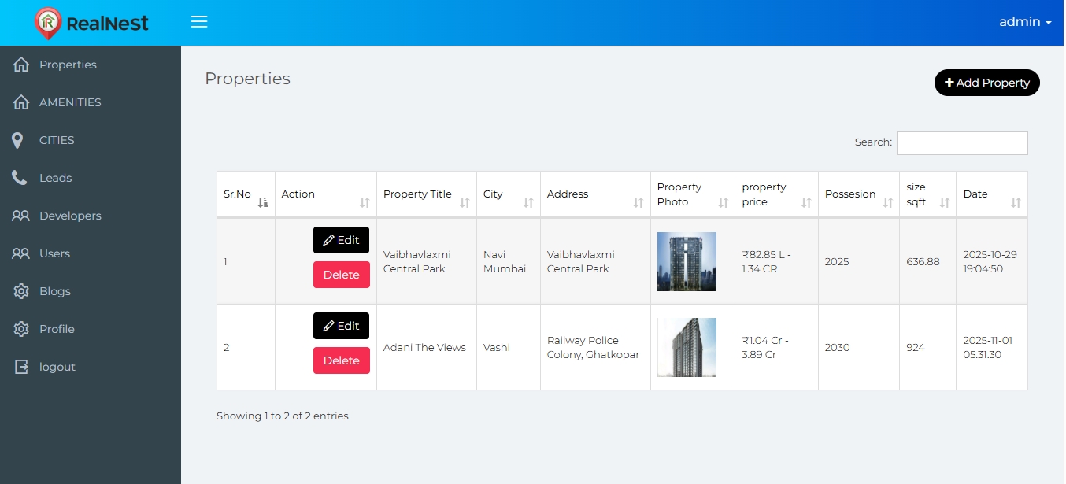This screenshot has height=484, width=1066.
Task: Click the logout exit icon
Action: (21, 367)
